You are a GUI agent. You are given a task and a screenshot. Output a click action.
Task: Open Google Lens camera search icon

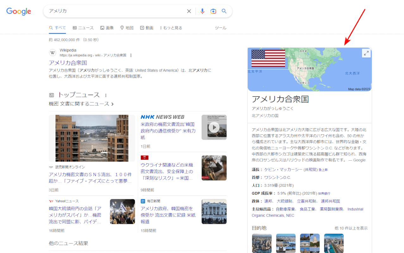(x=213, y=11)
